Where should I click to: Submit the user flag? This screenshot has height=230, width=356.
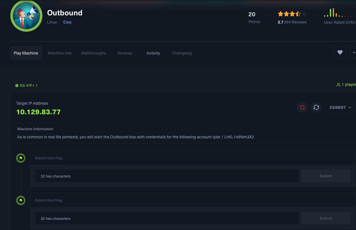(x=326, y=176)
